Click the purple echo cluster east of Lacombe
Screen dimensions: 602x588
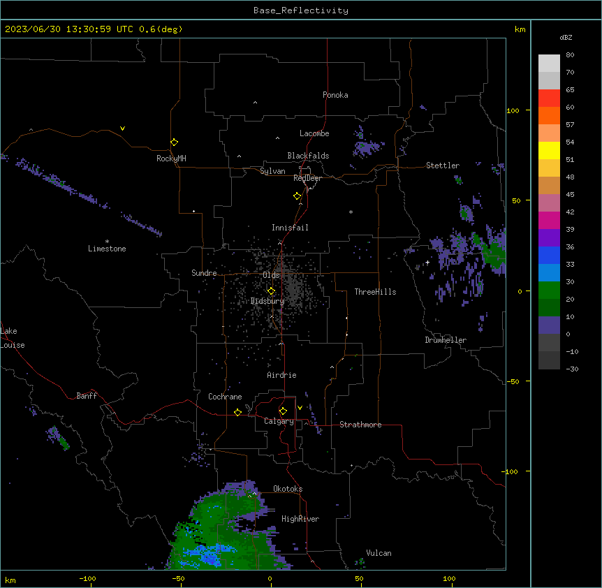[368, 147]
